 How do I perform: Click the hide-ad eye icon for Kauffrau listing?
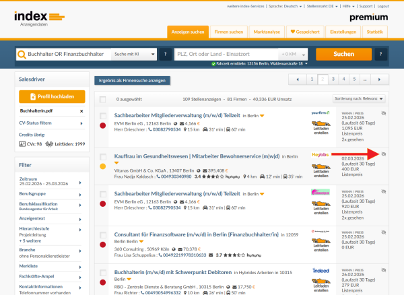tap(384, 154)
